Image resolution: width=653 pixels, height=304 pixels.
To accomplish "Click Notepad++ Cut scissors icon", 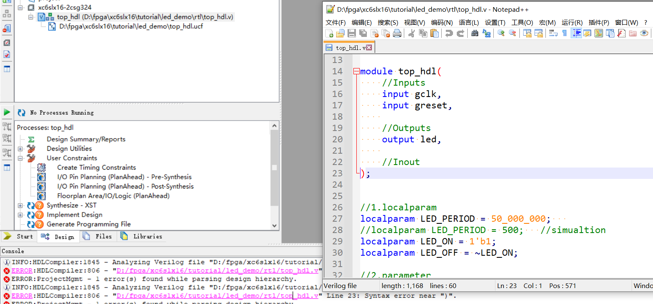I will [412, 34].
